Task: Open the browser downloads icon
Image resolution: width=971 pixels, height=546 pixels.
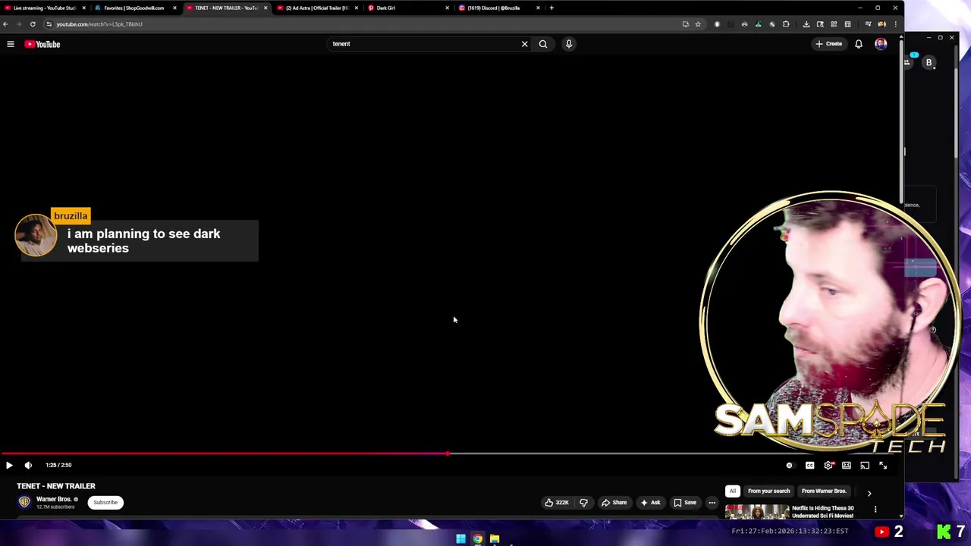Action: [806, 24]
